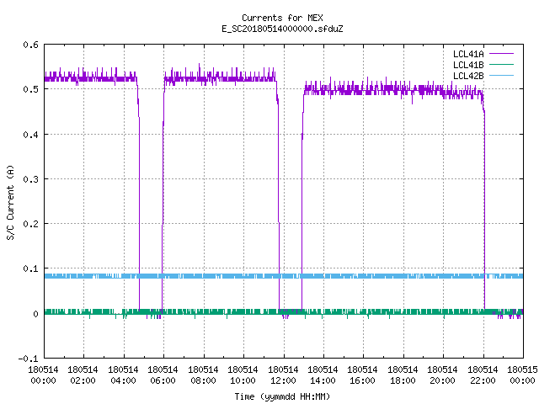
Task: Click the y-axis tick value 0.4
Action: (30, 135)
